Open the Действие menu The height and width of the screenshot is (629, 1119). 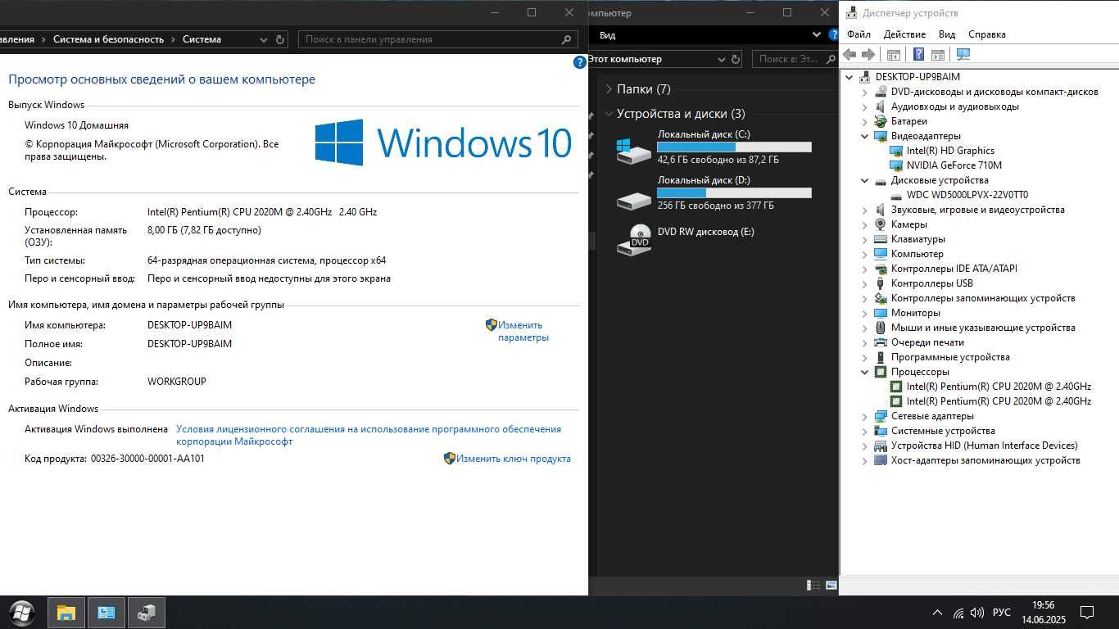[904, 34]
